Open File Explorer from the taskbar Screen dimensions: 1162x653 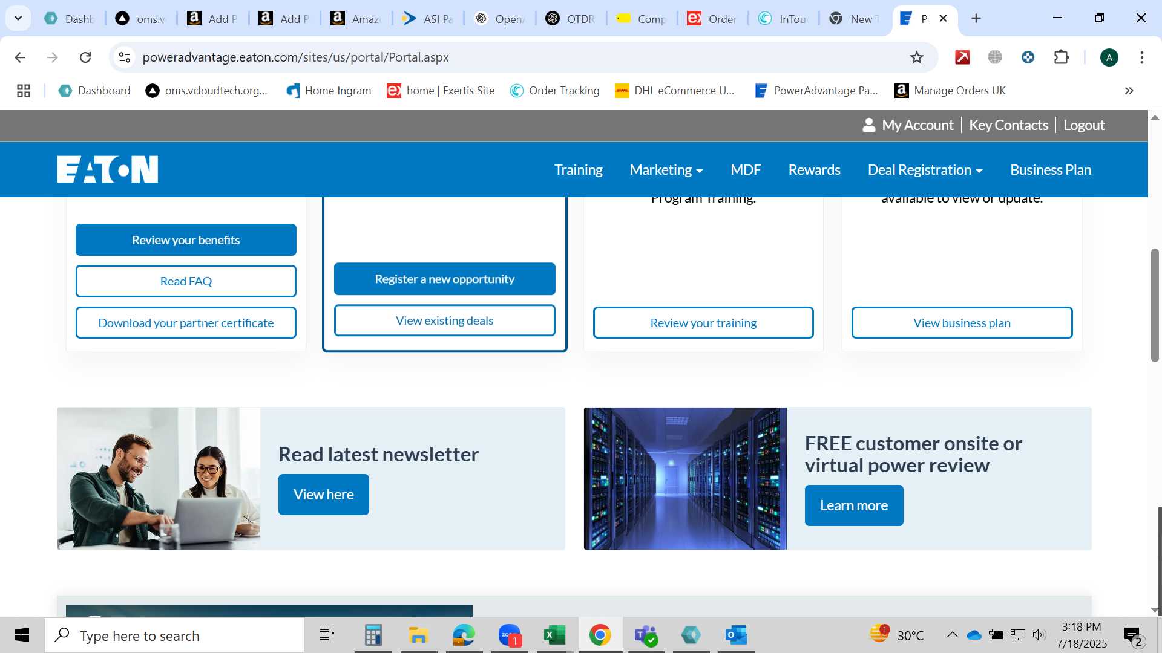tap(418, 635)
